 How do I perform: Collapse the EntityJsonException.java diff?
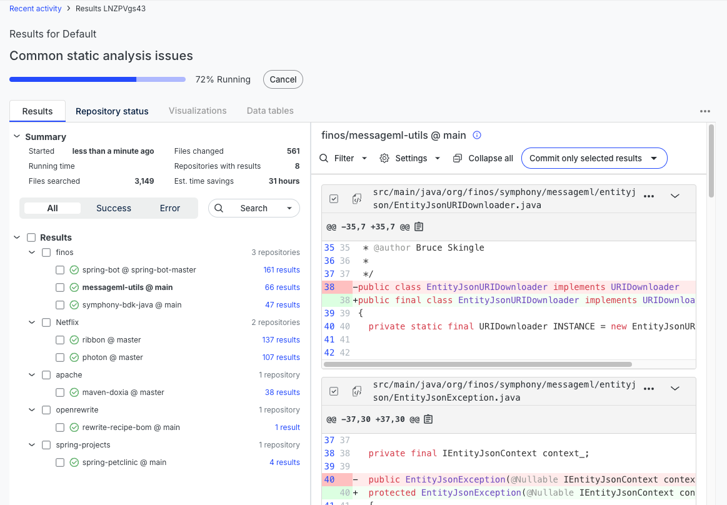[x=675, y=389]
